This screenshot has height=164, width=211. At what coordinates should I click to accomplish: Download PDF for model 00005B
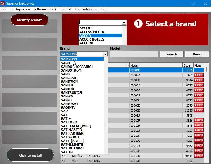pos(199,80)
